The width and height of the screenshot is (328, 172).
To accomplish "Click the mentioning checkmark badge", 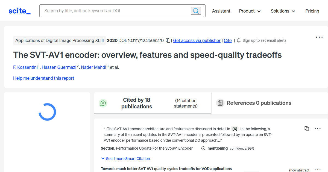I will click(x=203, y=148).
